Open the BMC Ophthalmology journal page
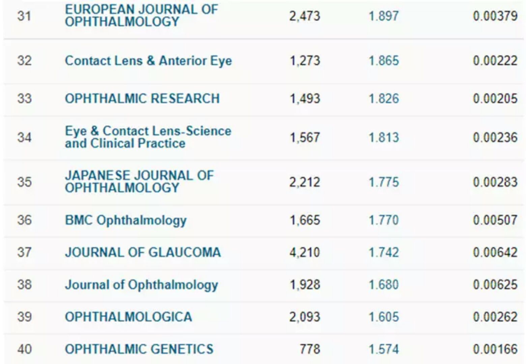This screenshot has height=364, width=526. (x=126, y=220)
